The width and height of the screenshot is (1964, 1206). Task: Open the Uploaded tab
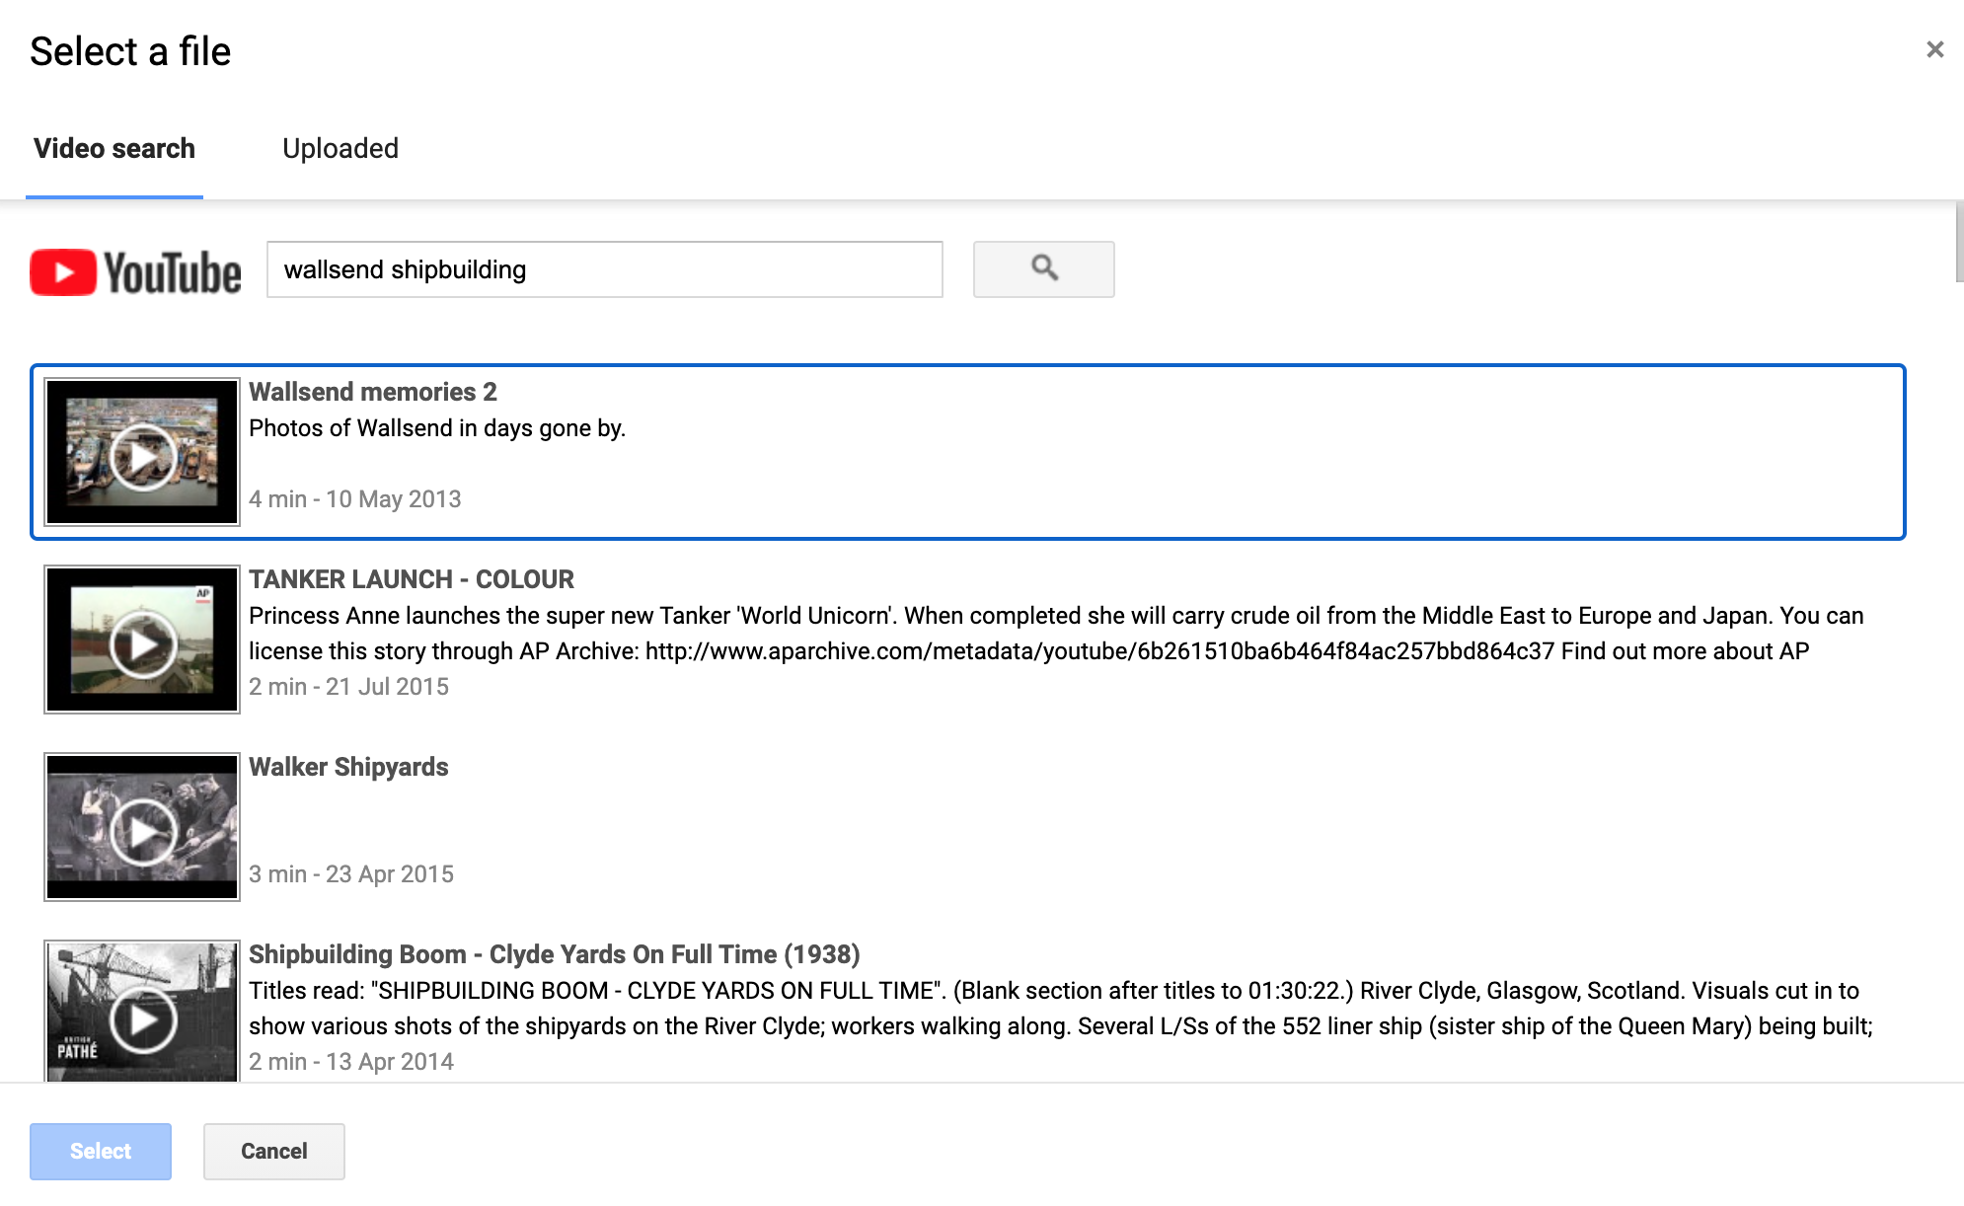[340, 149]
